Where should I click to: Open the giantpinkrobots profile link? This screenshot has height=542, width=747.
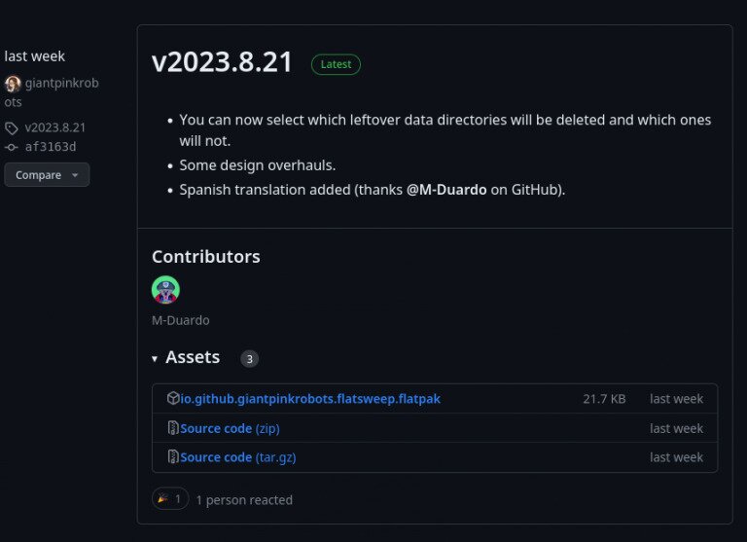coord(61,84)
